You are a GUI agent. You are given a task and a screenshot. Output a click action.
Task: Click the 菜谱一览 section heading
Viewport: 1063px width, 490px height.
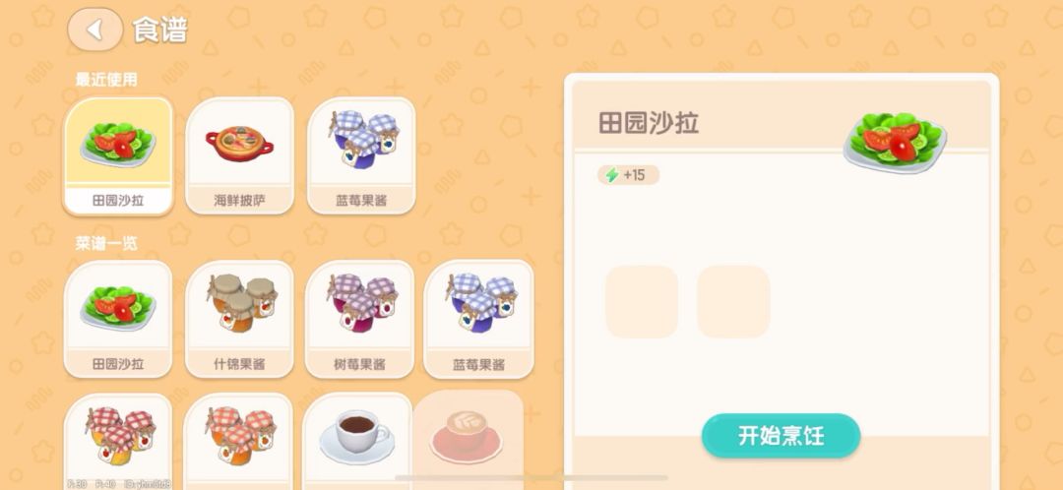pos(106,243)
